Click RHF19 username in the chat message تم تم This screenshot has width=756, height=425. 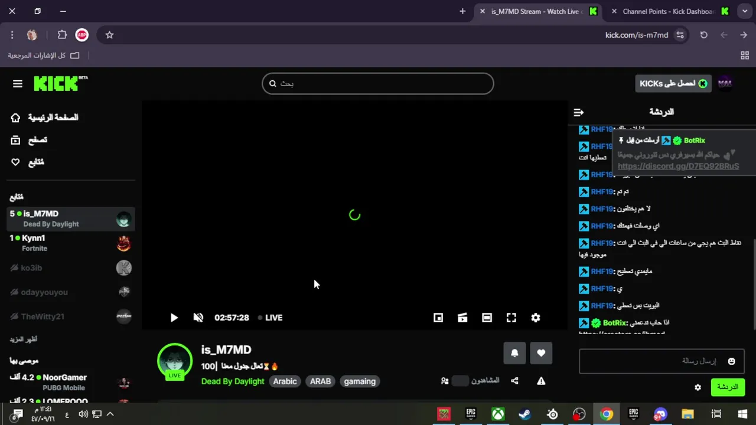(601, 192)
